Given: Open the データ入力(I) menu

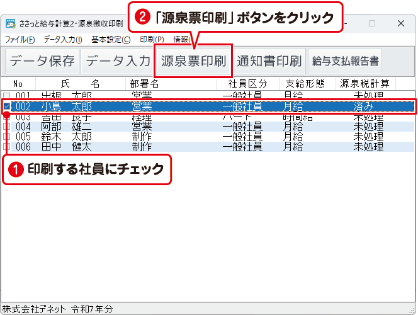Looking at the screenshot, I should coord(63,40).
